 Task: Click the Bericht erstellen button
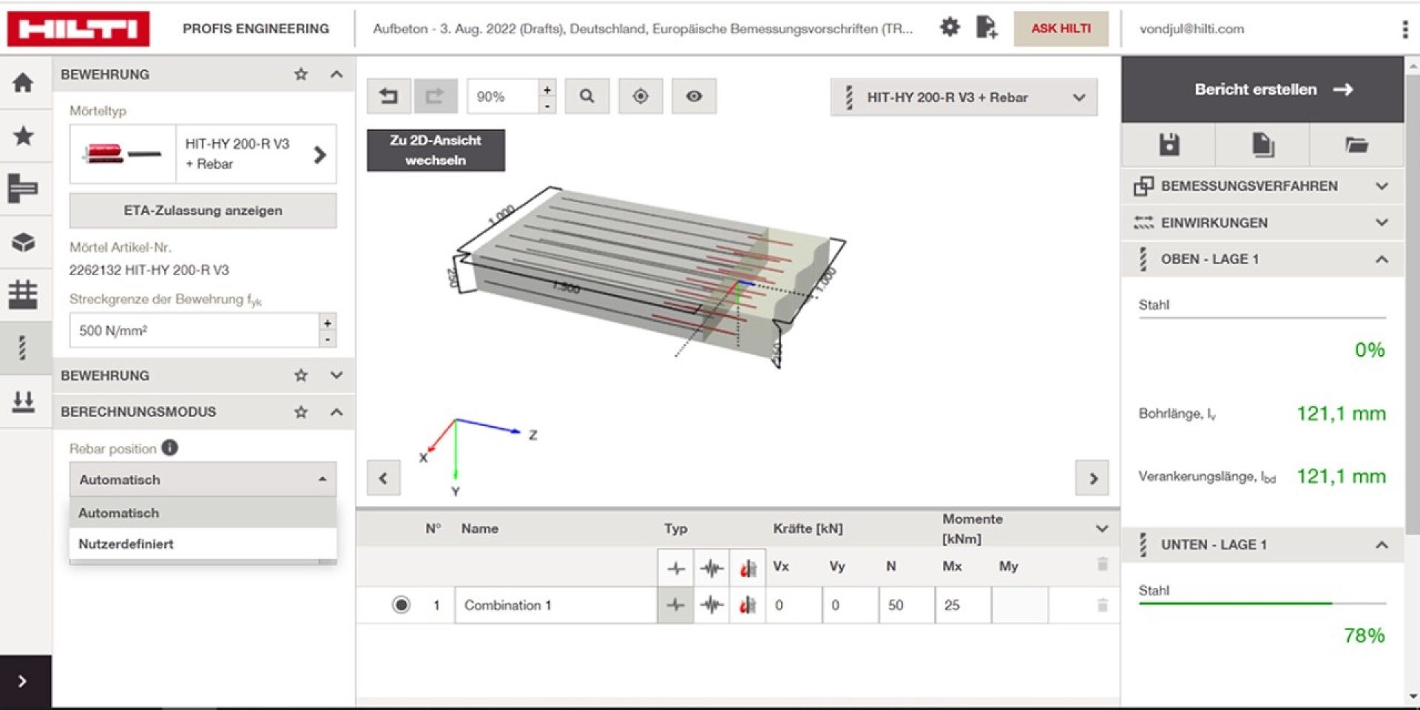(1262, 89)
